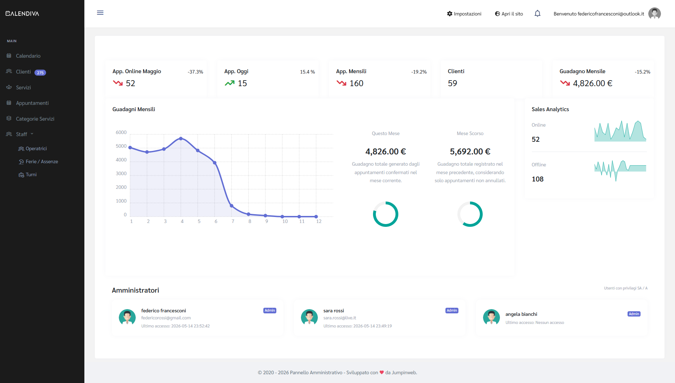Click the Apri il sito globe icon
Image resolution: width=675 pixels, height=383 pixels.
(497, 14)
